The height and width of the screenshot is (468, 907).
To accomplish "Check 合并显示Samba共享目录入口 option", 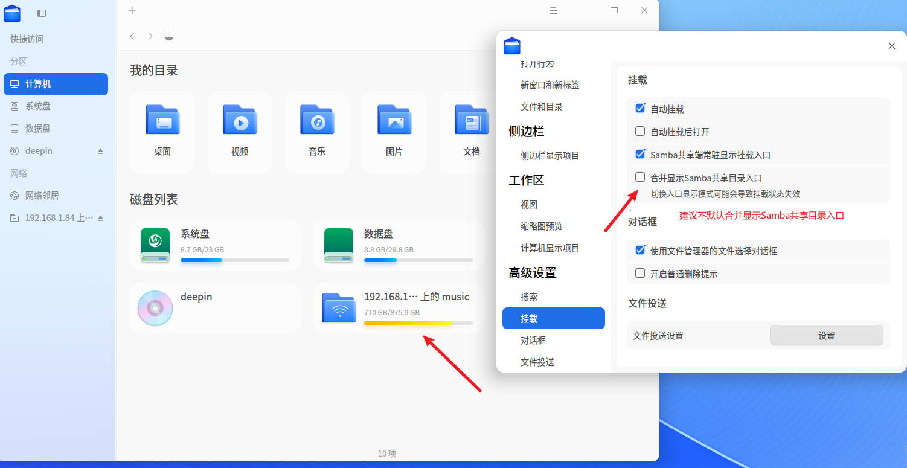I will coord(641,178).
